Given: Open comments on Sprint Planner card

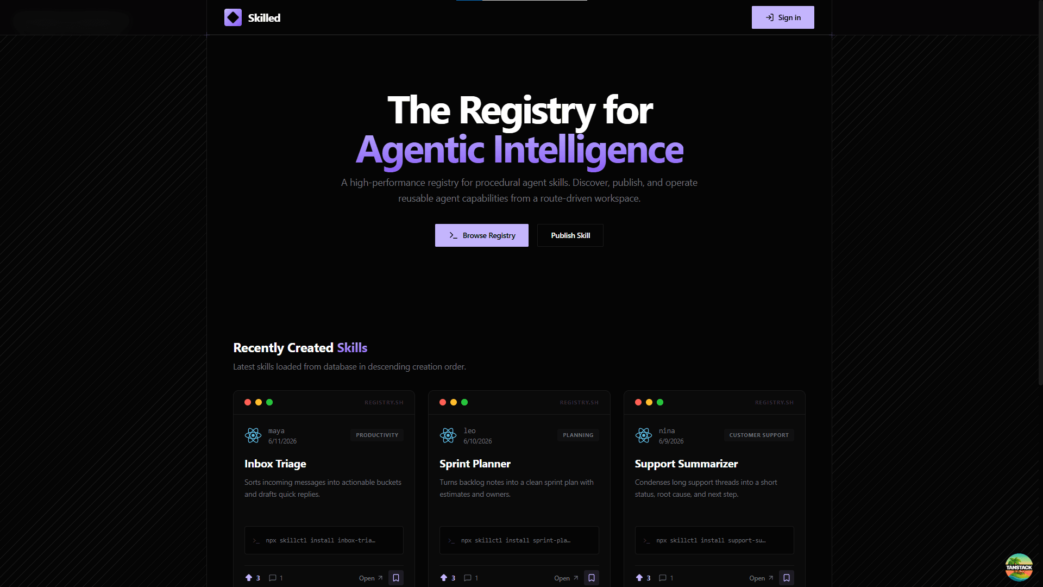Looking at the screenshot, I should (471, 578).
